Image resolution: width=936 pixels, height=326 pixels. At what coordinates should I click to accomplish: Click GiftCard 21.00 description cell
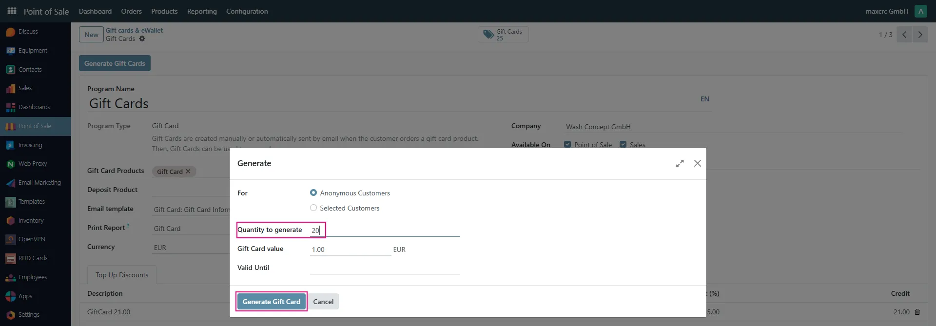click(x=108, y=312)
